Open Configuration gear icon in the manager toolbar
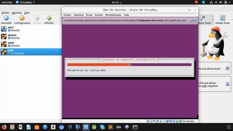The height and width of the screenshot is (131, 233). click(22, 18)
